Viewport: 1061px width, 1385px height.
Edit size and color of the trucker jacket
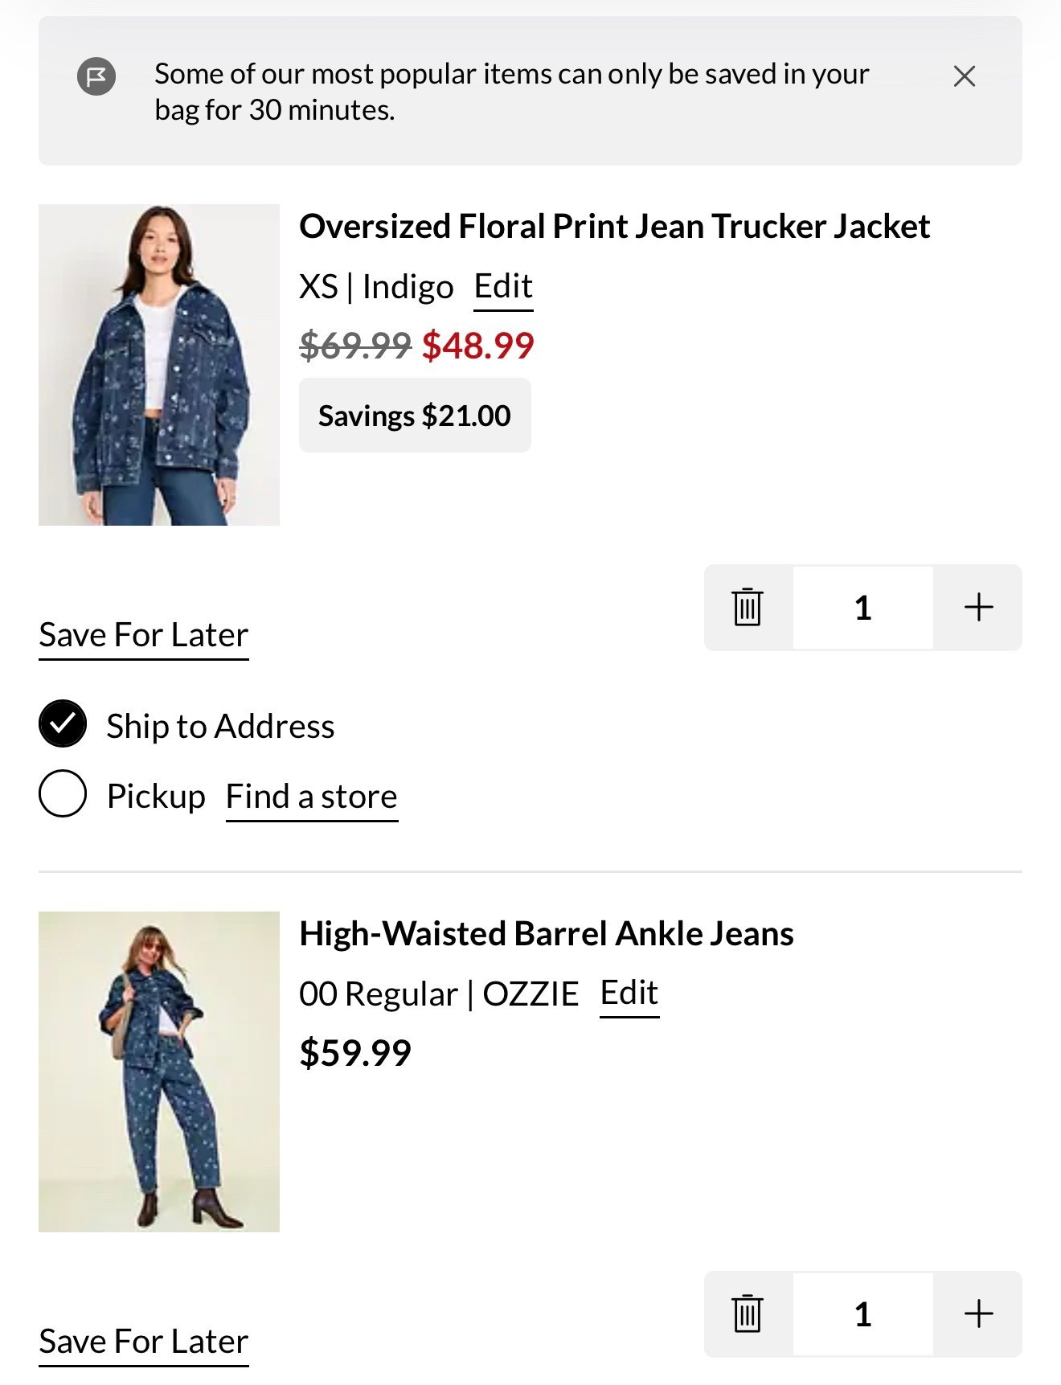[x=502, y=285]
